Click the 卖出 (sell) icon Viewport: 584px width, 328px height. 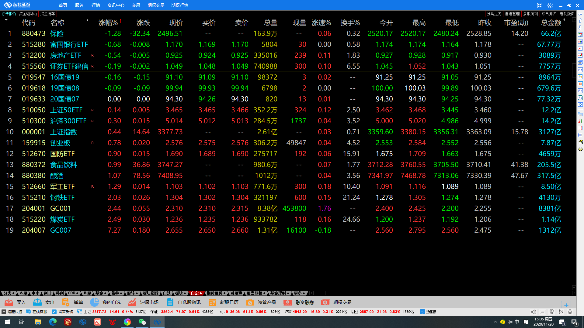pyautogui.click(x=37, y=302)
